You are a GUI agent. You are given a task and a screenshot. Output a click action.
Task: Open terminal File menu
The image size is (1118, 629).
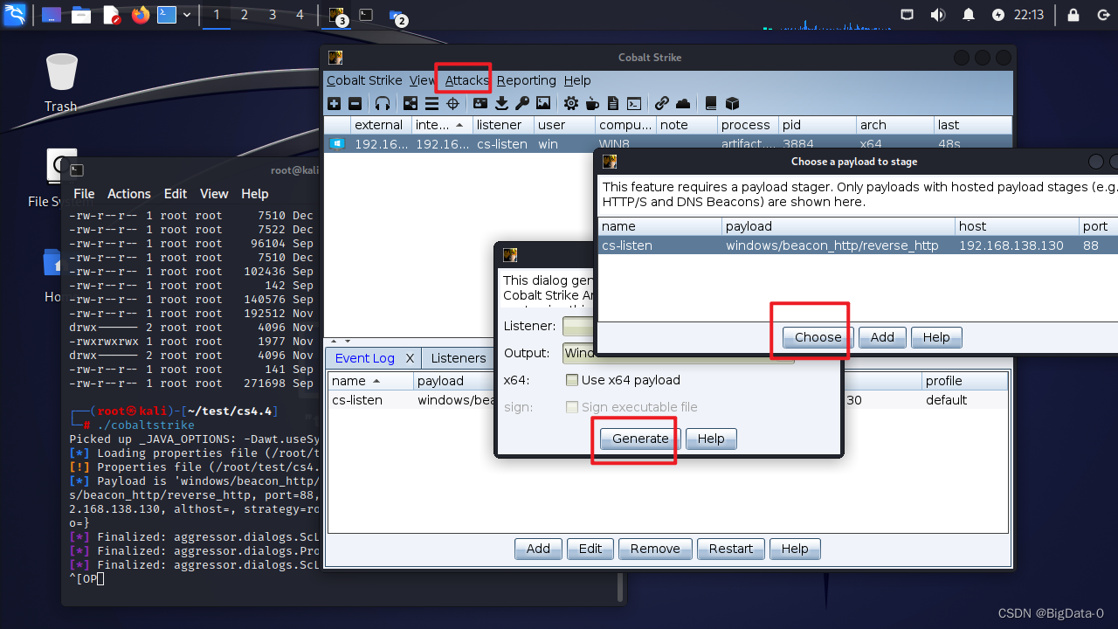point(84,194)
